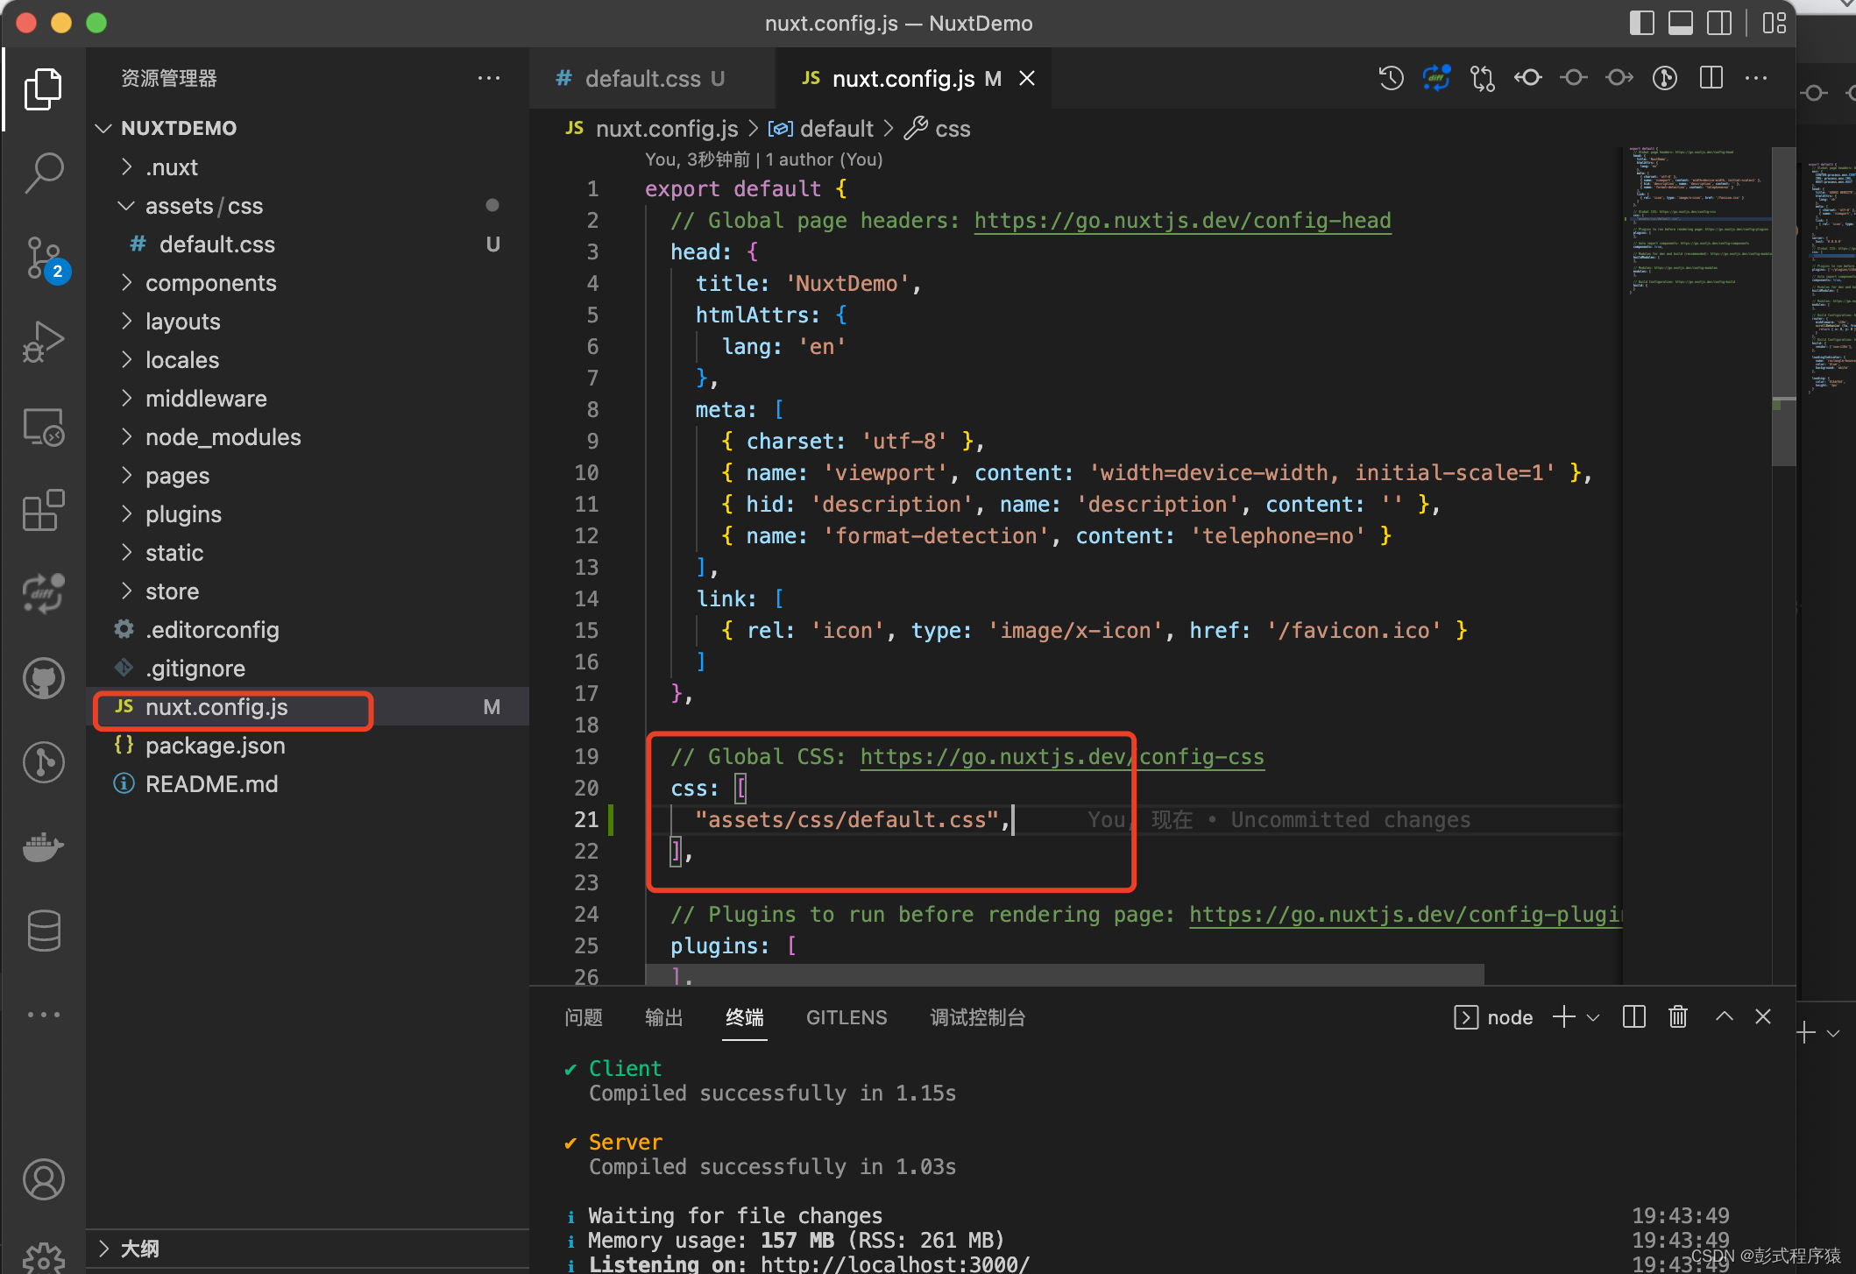Open file history timeline icon in editor toolbar
This screenshot has width=1856, height=1274.
pos(1391,79)
